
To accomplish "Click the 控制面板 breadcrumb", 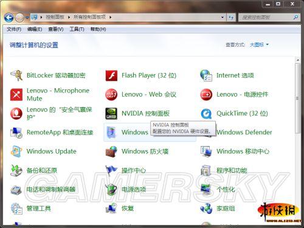I will point(55,17).
